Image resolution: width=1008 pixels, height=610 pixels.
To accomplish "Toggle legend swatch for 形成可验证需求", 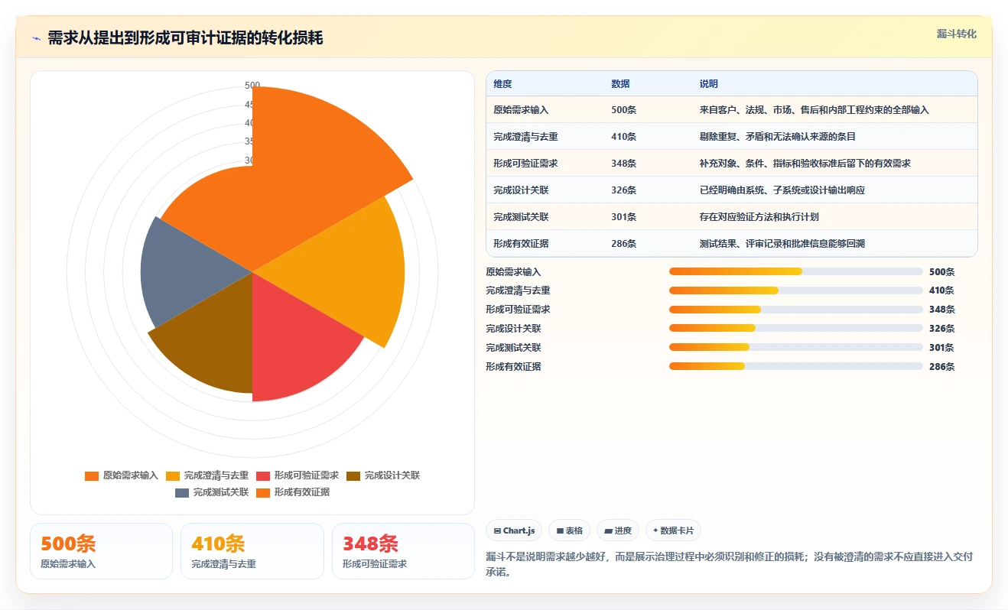I will point(263,475).
